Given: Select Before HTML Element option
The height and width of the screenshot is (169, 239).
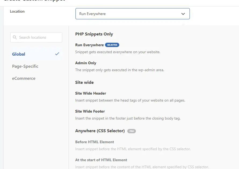Looking at the screenshot, I should point(95,142).
